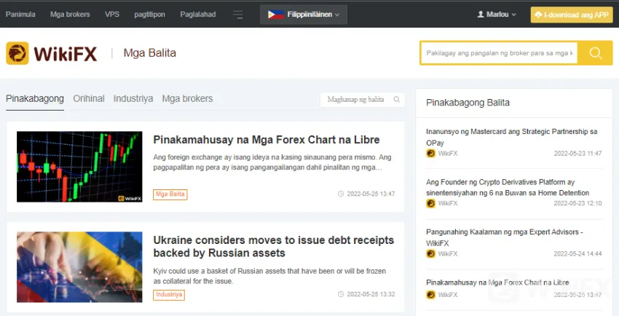Image resolution: width=619 pixels, height=316 pixels.
Task: Click the WikiFX logo icon
Action: pos(17,53)
